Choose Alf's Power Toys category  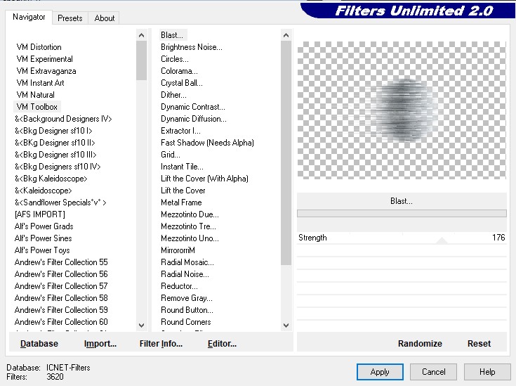coord(42,250)
